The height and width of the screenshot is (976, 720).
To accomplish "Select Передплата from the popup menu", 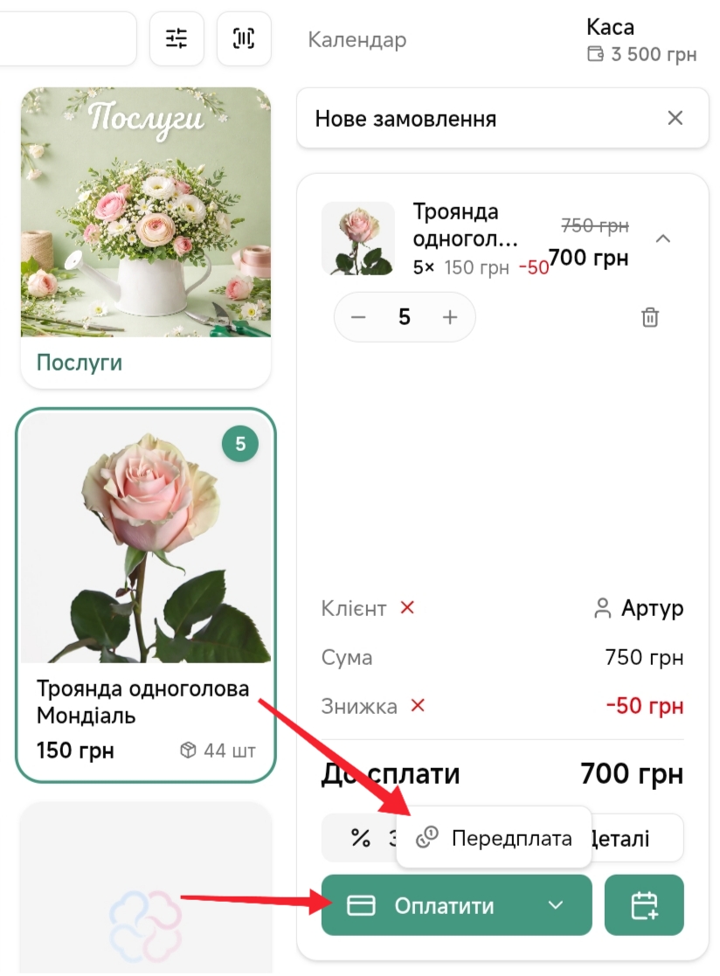I will click(x=494, y=838).
